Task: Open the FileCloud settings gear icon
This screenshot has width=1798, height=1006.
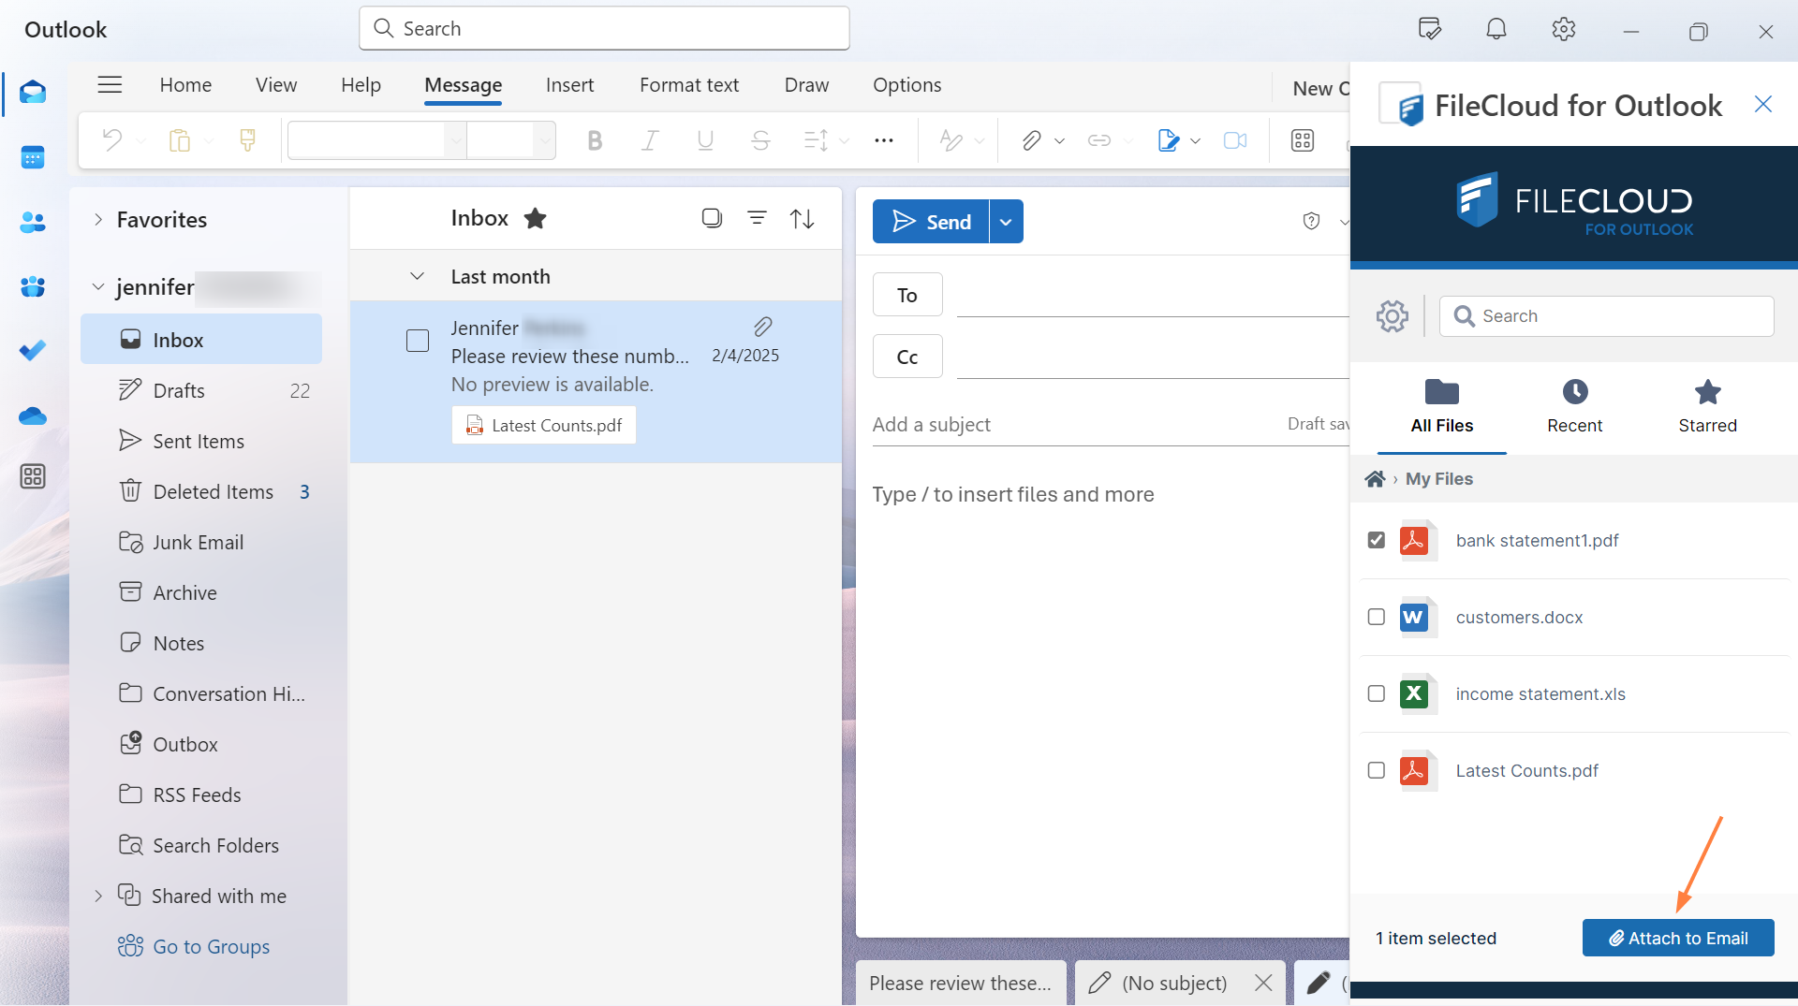Action: [1392, 316]
